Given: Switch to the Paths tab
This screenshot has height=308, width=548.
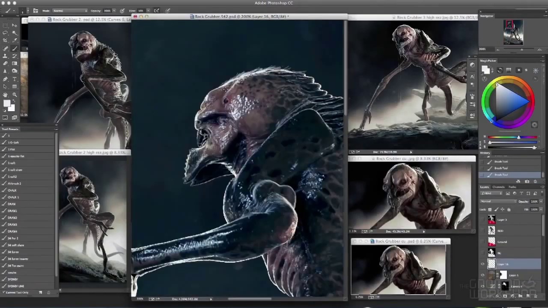Looking at the screenshot, I should pos(512,187).
